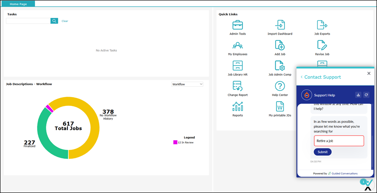The width and height of the screenshot is (377, 193).
Task: Click the Job Exports icon
Action: 322,25
